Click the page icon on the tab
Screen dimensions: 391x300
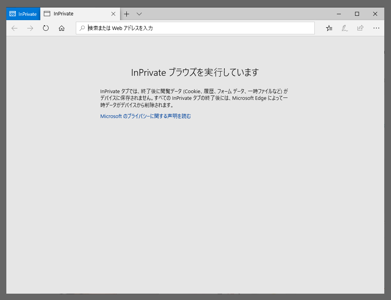[x=47, y=14]
